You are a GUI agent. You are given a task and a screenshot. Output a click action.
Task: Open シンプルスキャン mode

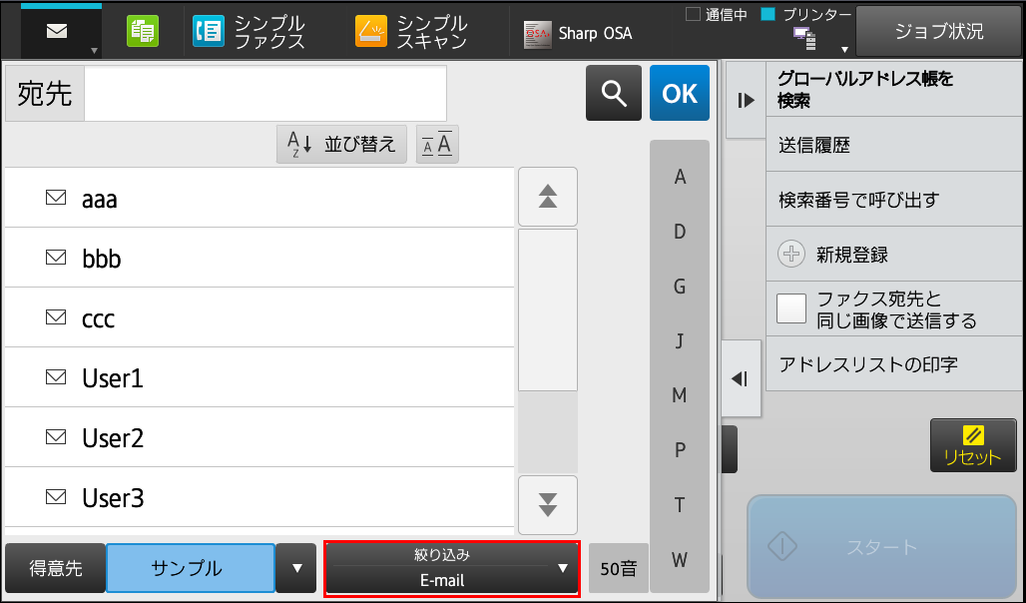click(411, 32)
